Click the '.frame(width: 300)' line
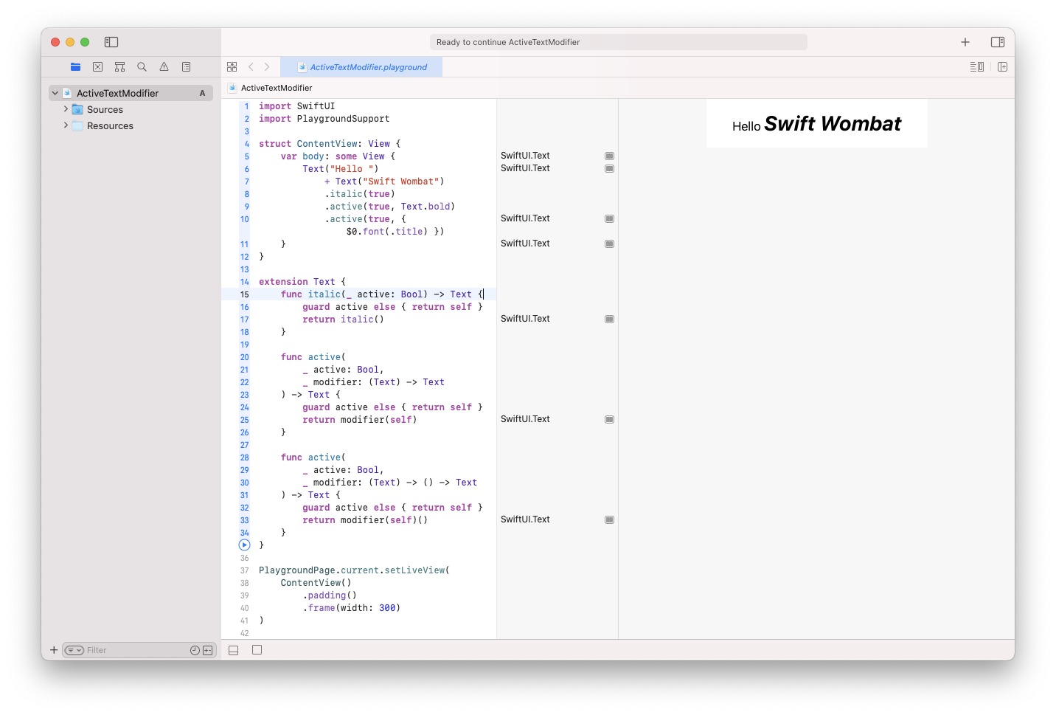The height and width of the screenshot is (715, 1056). [x=352, y=608]
